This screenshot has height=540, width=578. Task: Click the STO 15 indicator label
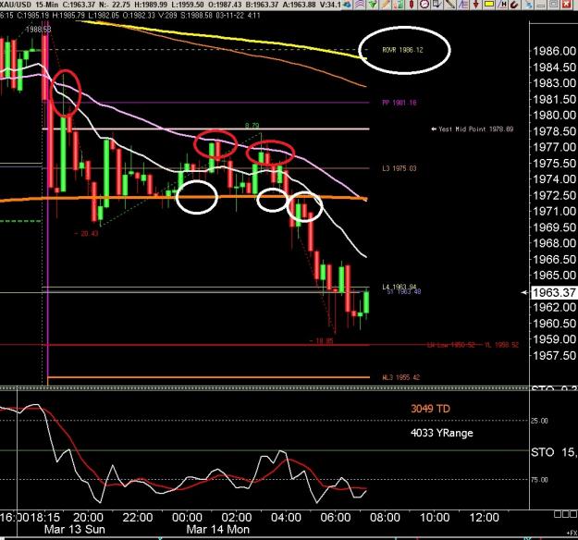click(554, 452)
